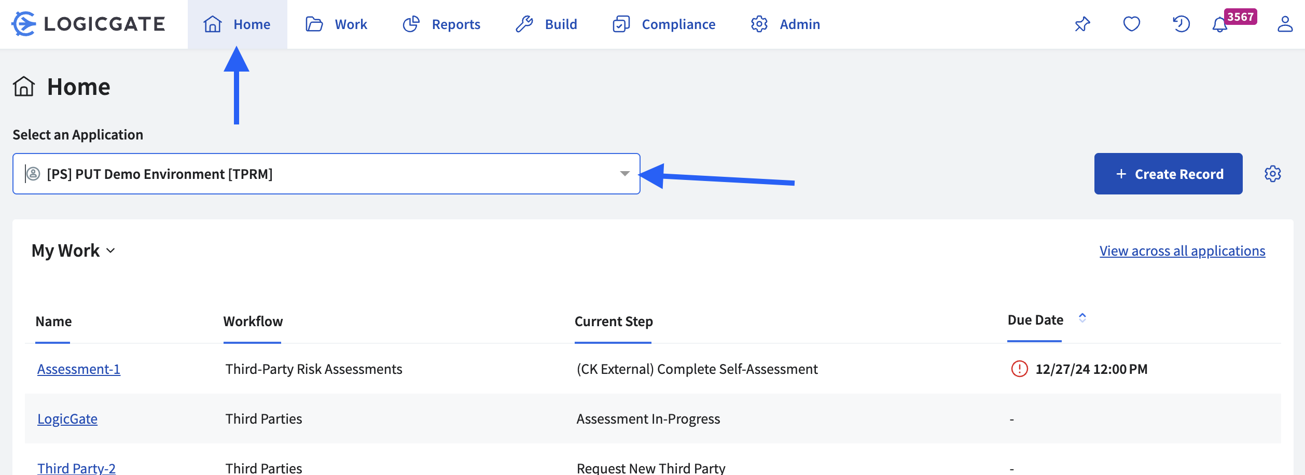Click View across all applications link

pyautogui.click(x=1182, y=251)
